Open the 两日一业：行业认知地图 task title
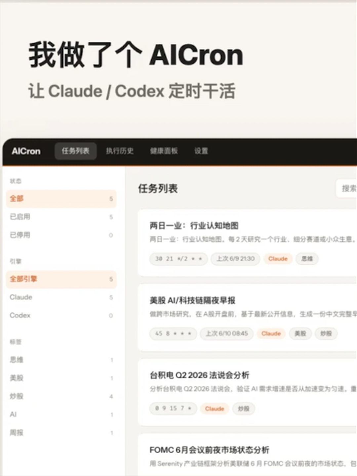357x476 pixels. tap(194, 226)
